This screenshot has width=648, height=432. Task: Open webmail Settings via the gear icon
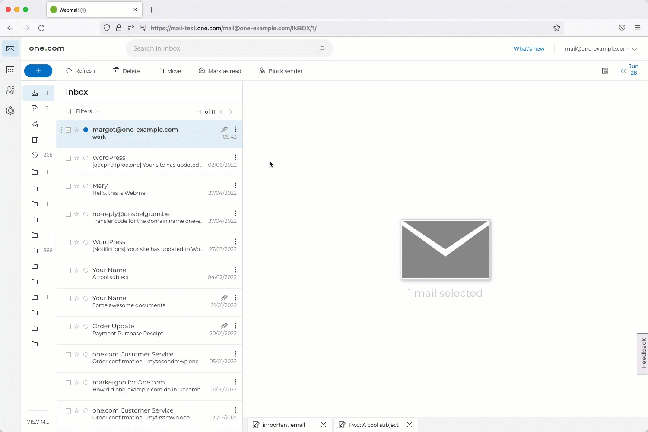[10, 111]
